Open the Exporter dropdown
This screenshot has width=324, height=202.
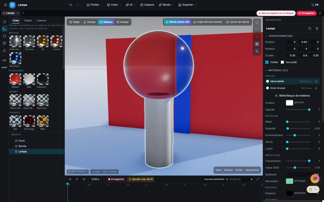187,5
